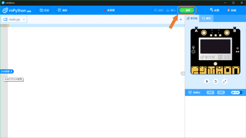Click the 中断 interrupt button in console
This screenshot has width=246, height=138.
210,93
